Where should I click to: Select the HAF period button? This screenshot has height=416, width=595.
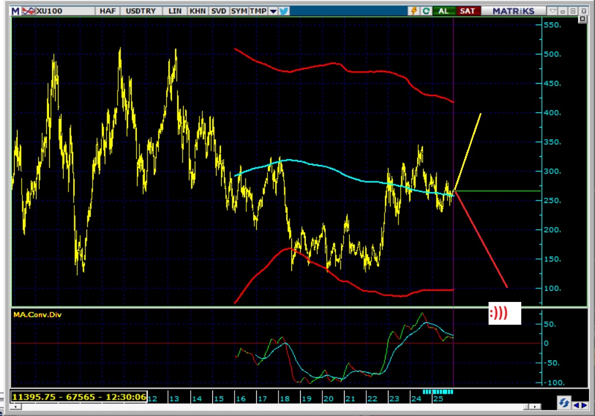click(x=108, y=11)
